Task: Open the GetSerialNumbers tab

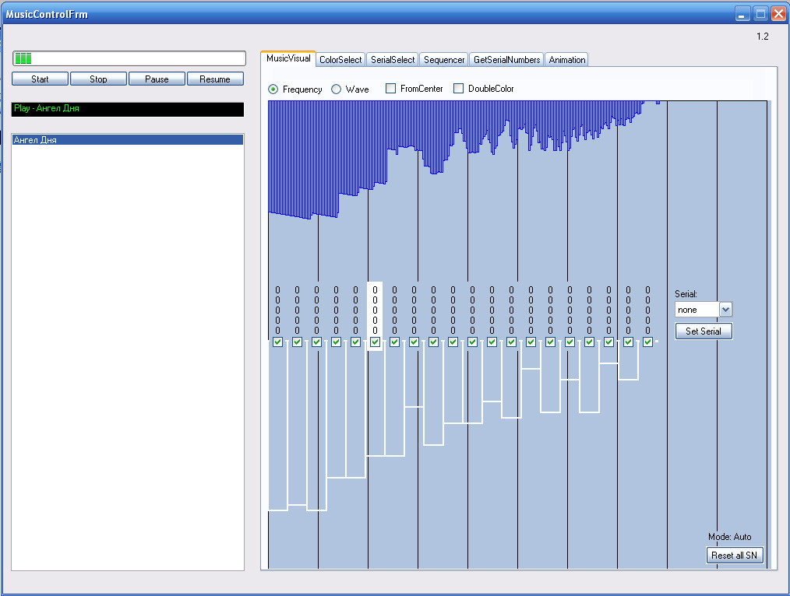Action: [x=506, y=60]
